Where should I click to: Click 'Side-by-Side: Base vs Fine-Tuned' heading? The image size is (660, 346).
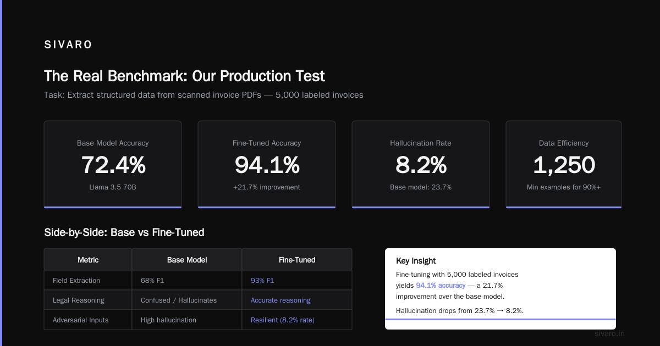point(124,232)
